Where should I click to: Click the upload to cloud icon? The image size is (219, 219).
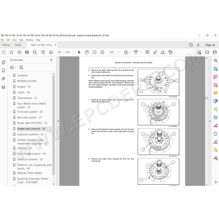19,52
